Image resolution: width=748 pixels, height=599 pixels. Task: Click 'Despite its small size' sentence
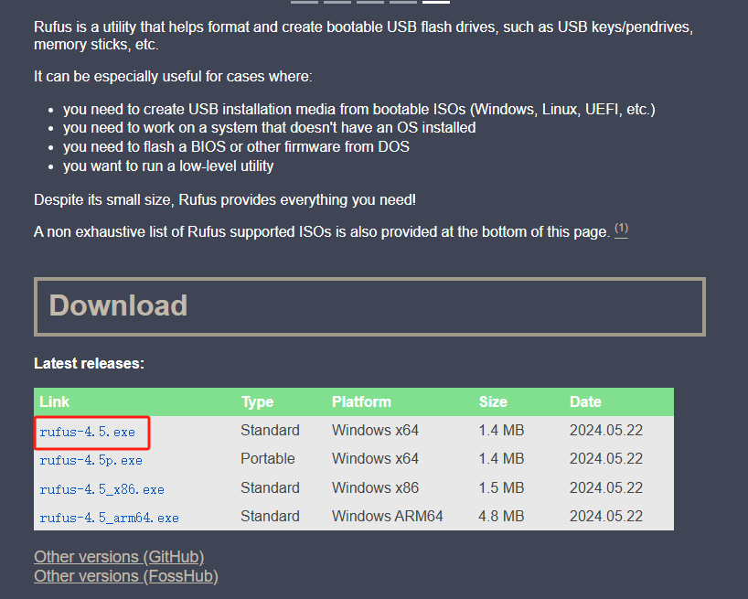(x=225, y=200)
